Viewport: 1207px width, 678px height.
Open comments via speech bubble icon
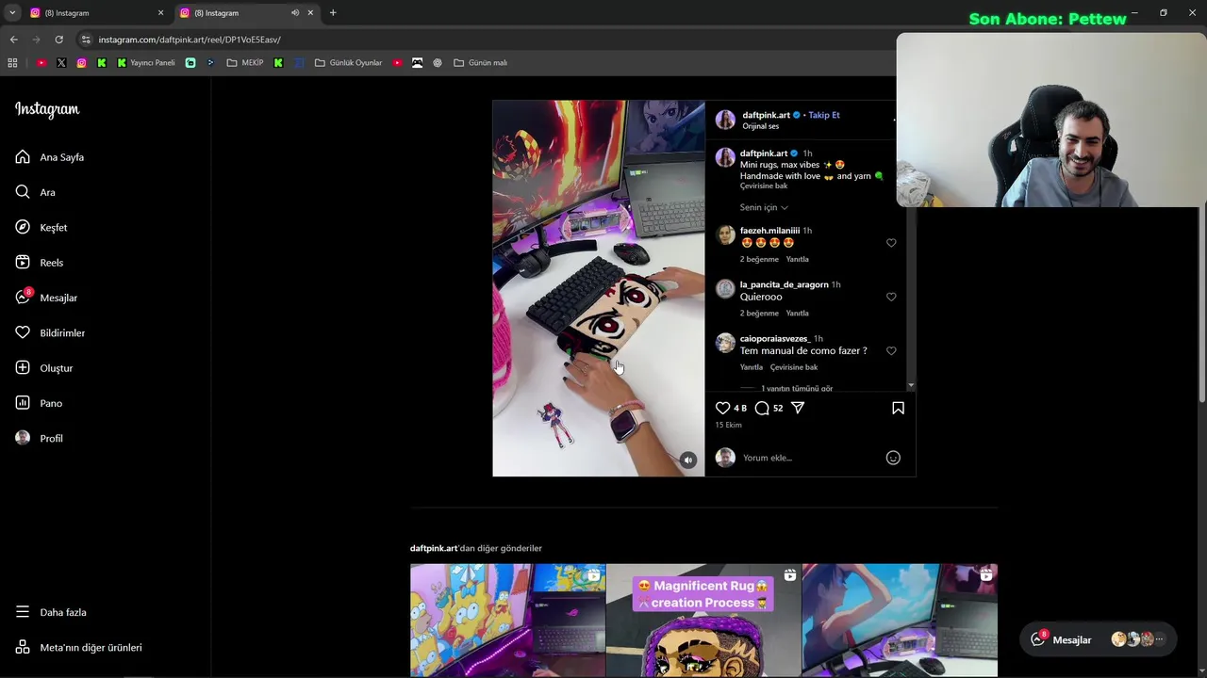coord(762,408)
